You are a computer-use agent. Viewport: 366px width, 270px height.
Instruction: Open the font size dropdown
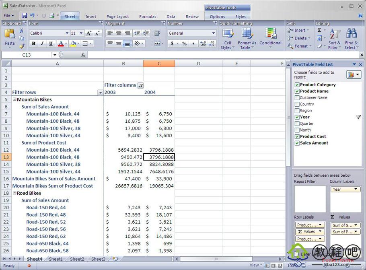pos(81,33)
